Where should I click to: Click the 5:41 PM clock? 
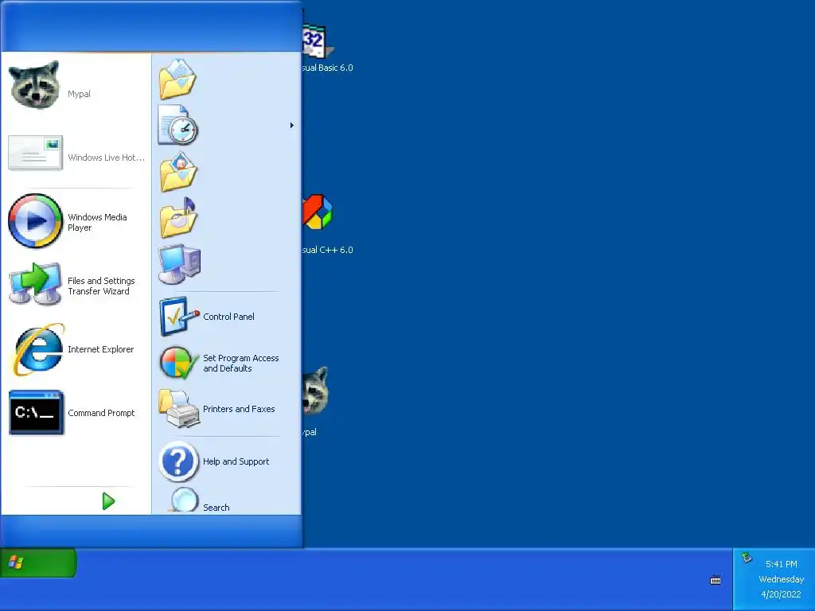pyautogui.click(x=782, y=564)
